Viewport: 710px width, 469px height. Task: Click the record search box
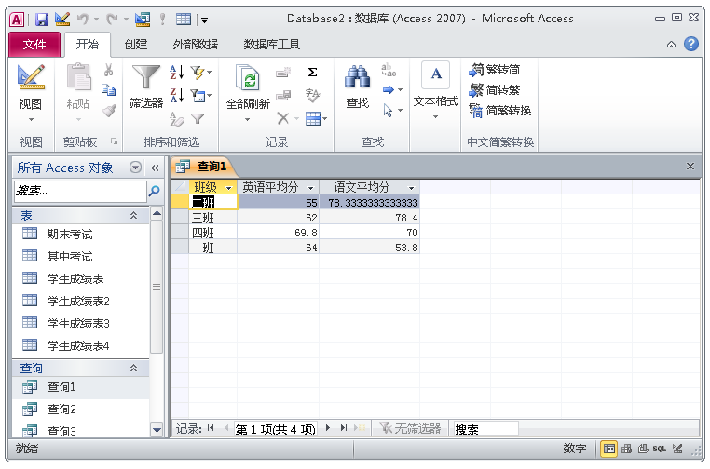[486, 428]
